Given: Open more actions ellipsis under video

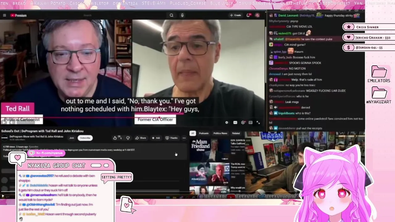Looking at the screenshot, I should (184, 138).
